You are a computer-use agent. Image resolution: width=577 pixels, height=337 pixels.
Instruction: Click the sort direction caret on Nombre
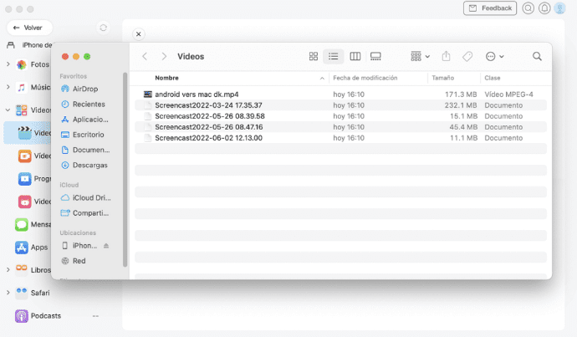click(x=322, y=78)
